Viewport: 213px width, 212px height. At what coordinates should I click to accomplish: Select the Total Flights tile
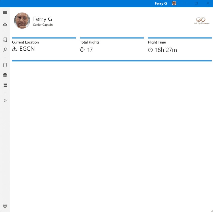(112, 46)
